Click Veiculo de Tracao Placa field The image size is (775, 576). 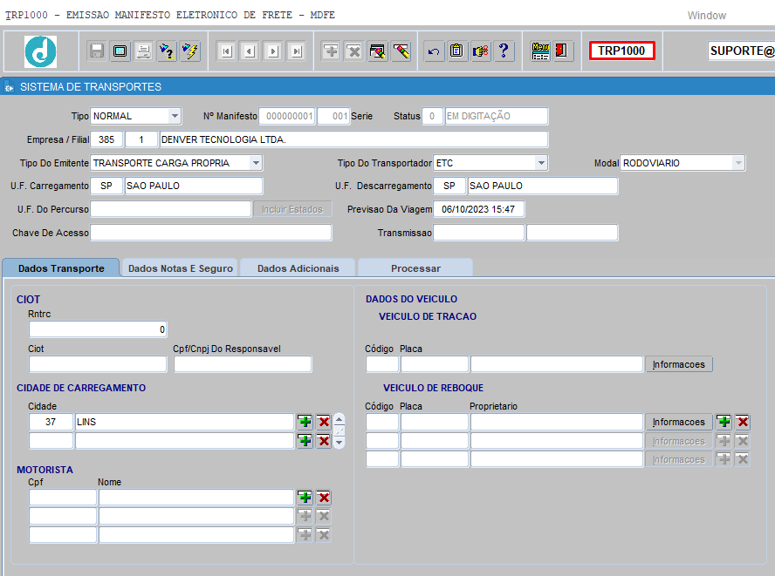pos(435,364)
